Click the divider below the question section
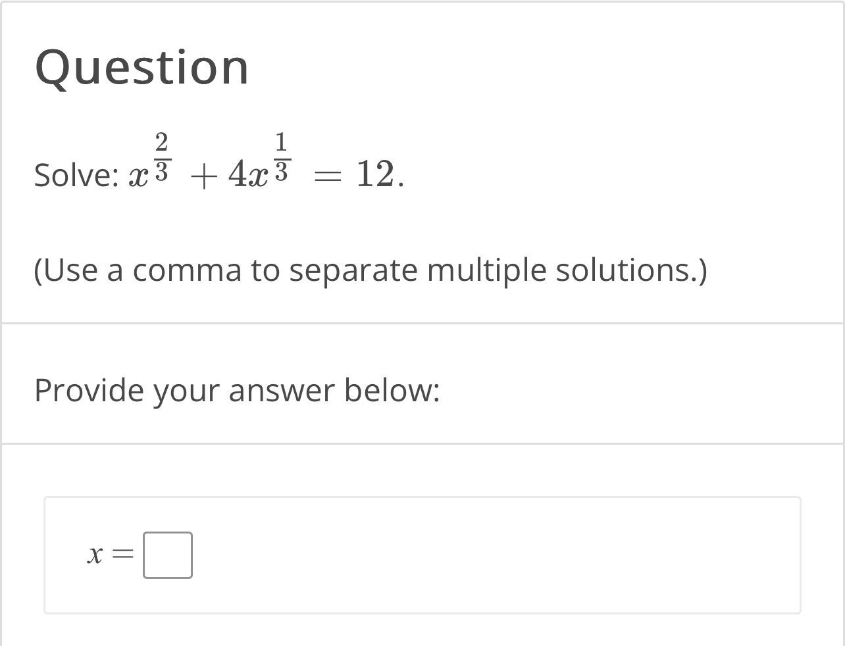 [x=423, y=322]
